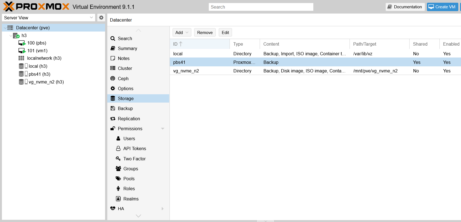Collapse the h3 node in tree
Image resolution: width=461 pixels, height=222 pixels.
11,36
